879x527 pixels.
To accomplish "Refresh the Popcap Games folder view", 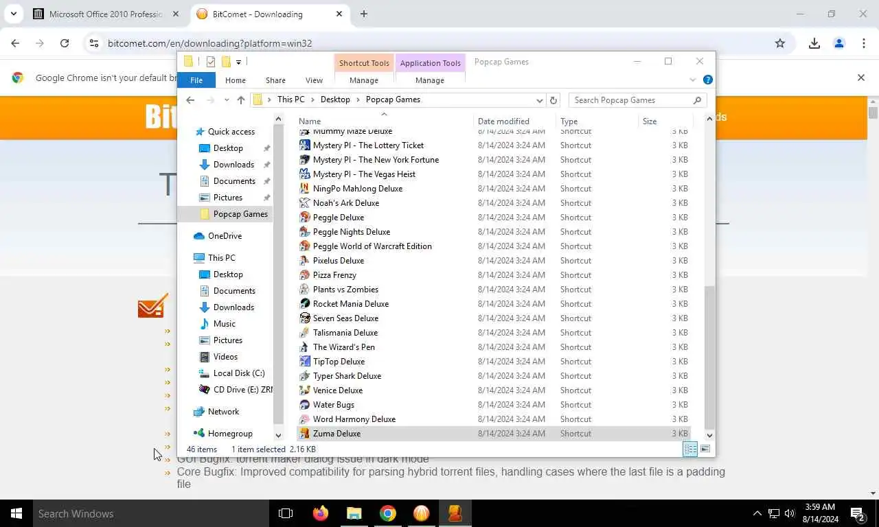I will (x=553, y=100).
